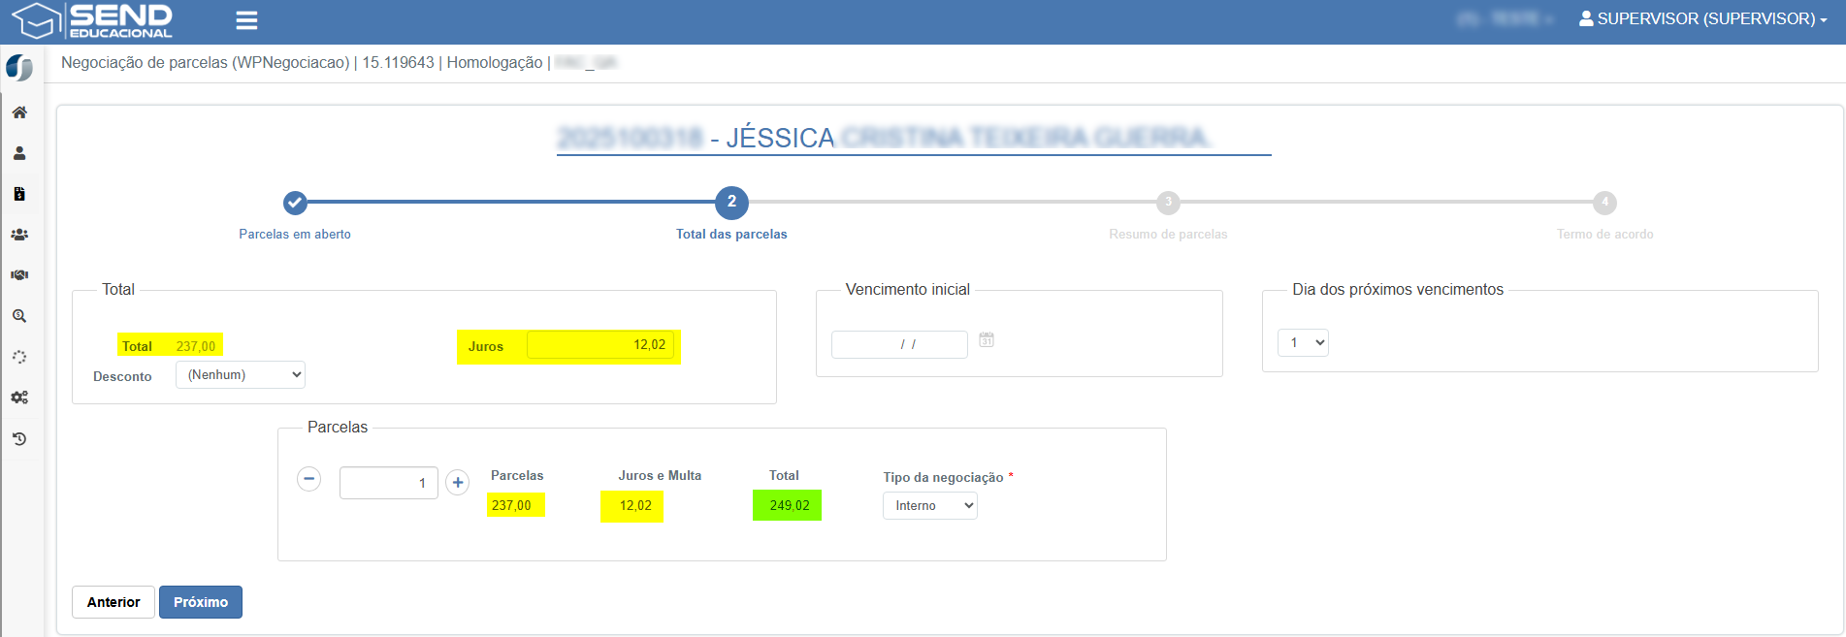Click the home icon in sidebar

[19, 112]
